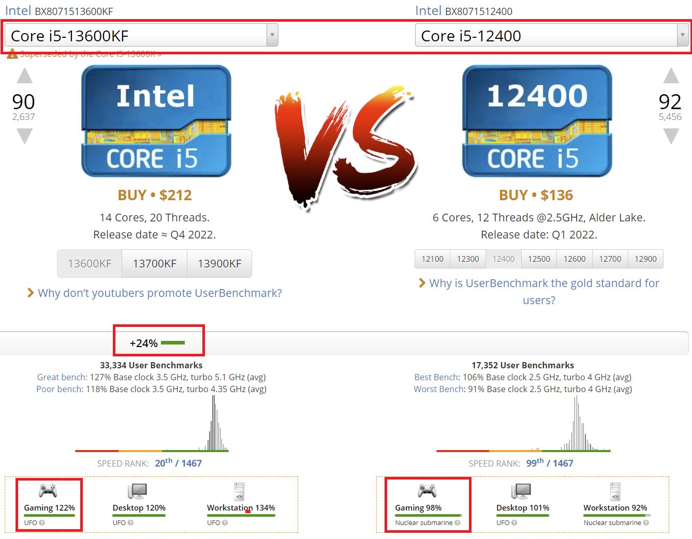Viewport: 692px width, 539px height.
Task: Click the Intel brand link above Core i5-13600KF
Action: tap(18, 10)
